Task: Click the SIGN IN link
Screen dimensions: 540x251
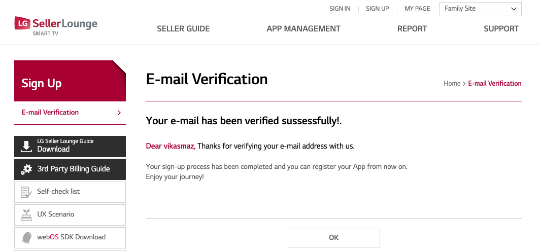Action: [340, 9]
